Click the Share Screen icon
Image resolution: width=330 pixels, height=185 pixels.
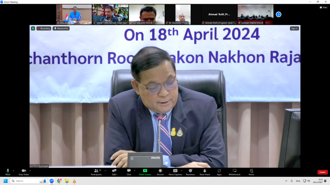(145, 171)
